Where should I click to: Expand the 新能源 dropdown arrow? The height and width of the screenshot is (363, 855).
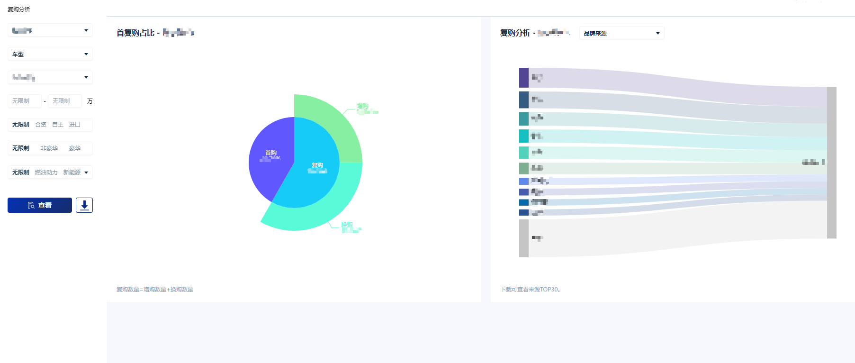click(x=86, y=172)
